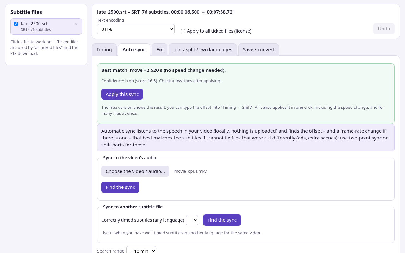The image size is (405, 253).
Task: Enable Apply to all ticked files checkbox
Action: [x=183, y=31]
